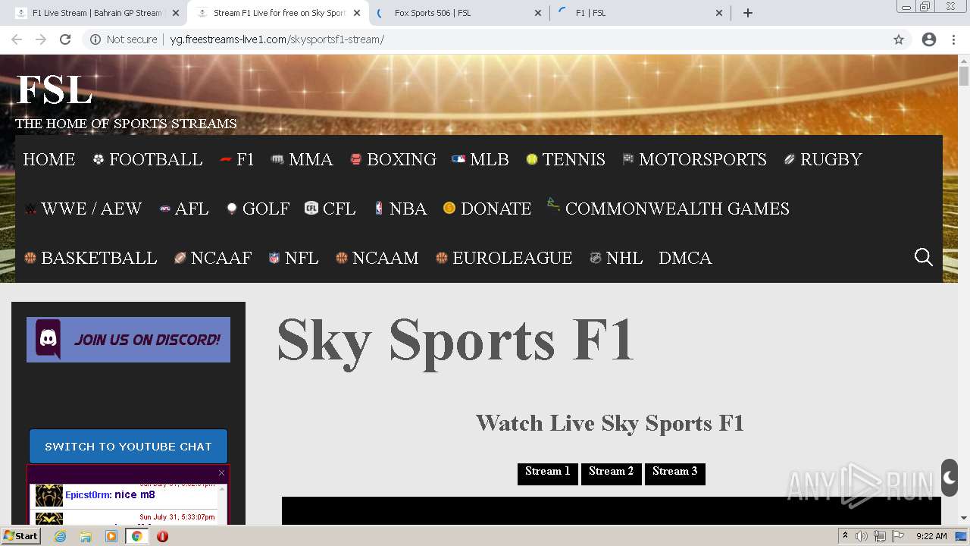
Task: Click Join Us On Discord banner
Action: click(128, 339)
